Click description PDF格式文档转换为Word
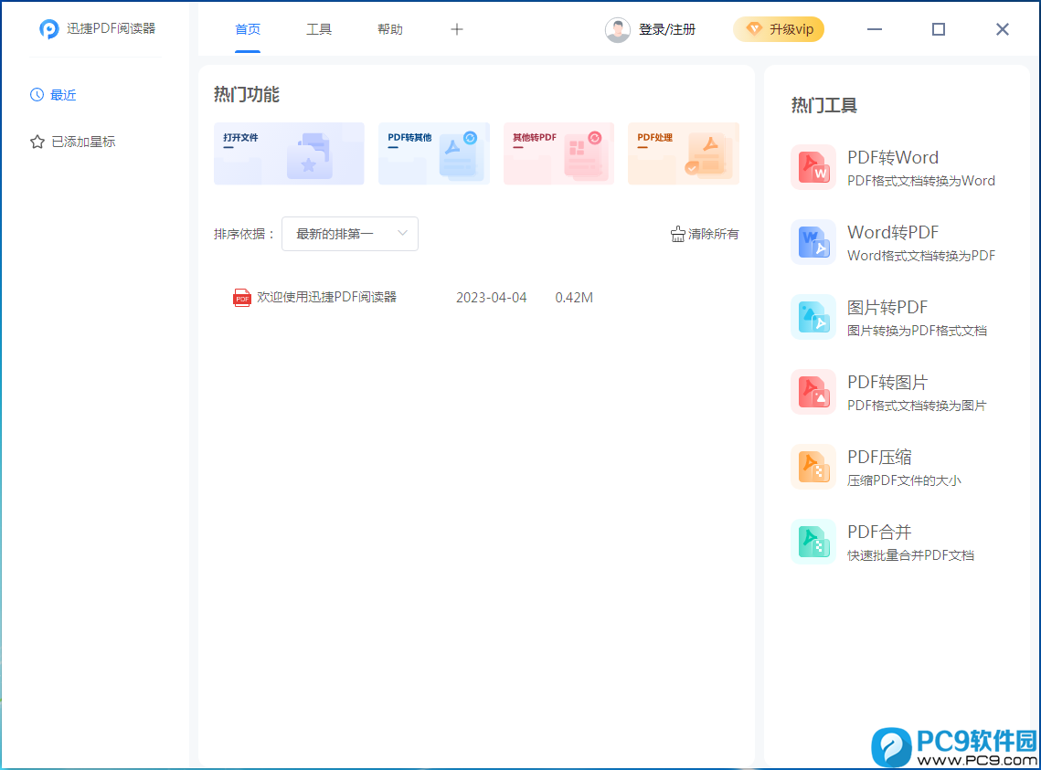Viewport: 1041px width, 770px height. point(921,180)
